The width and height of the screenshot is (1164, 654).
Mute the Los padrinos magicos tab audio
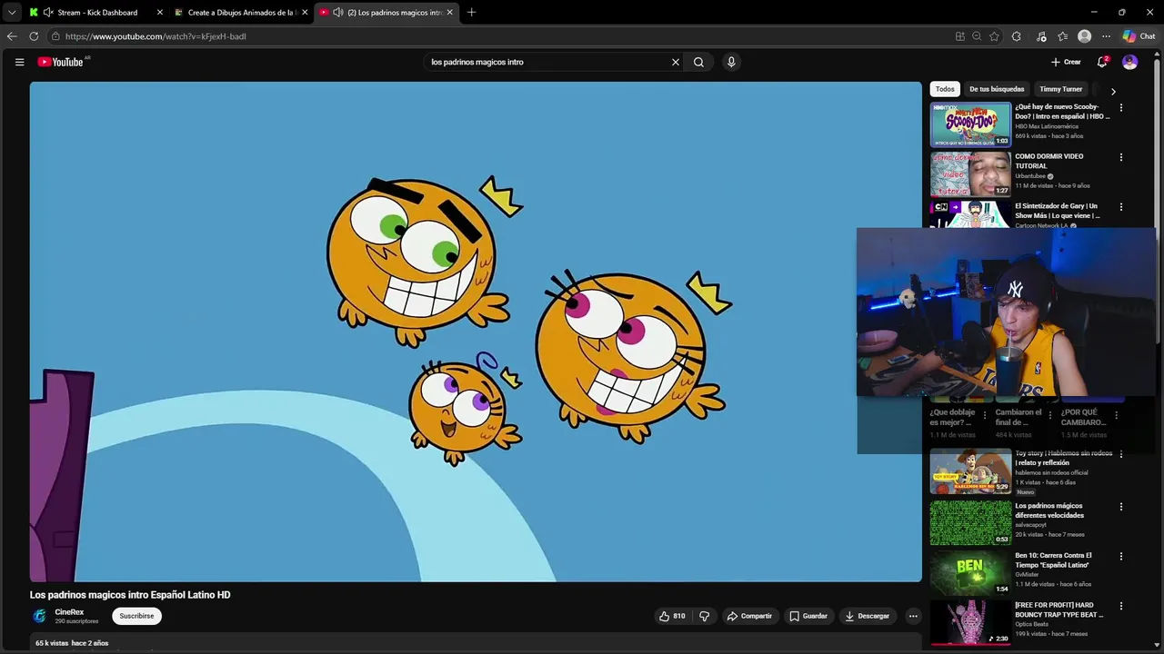tap(338, 13)
